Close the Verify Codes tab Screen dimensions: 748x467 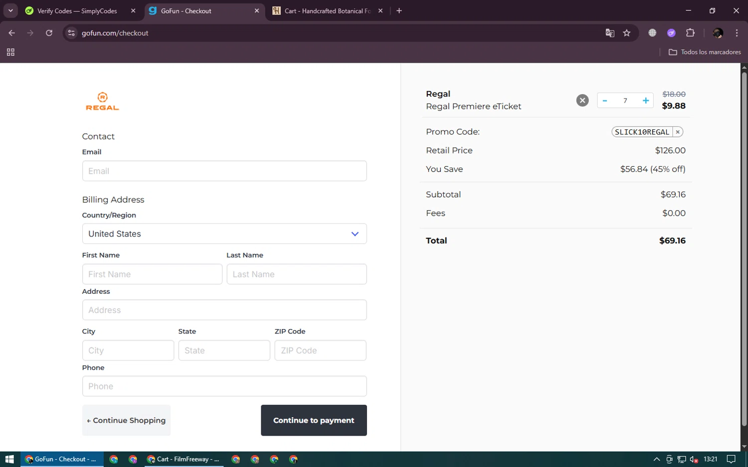(x=133, y=11)
